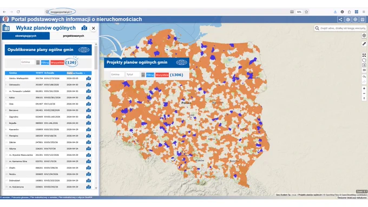This screenshot has width=368, height=207.
Task: Show Zagrodno plan on the map
Action: [x=88, y=117]
